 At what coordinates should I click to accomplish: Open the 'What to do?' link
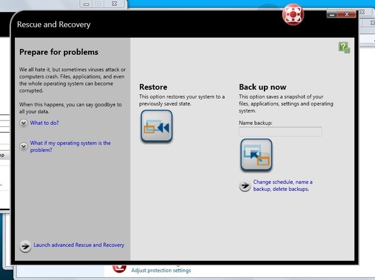point(44,123)
